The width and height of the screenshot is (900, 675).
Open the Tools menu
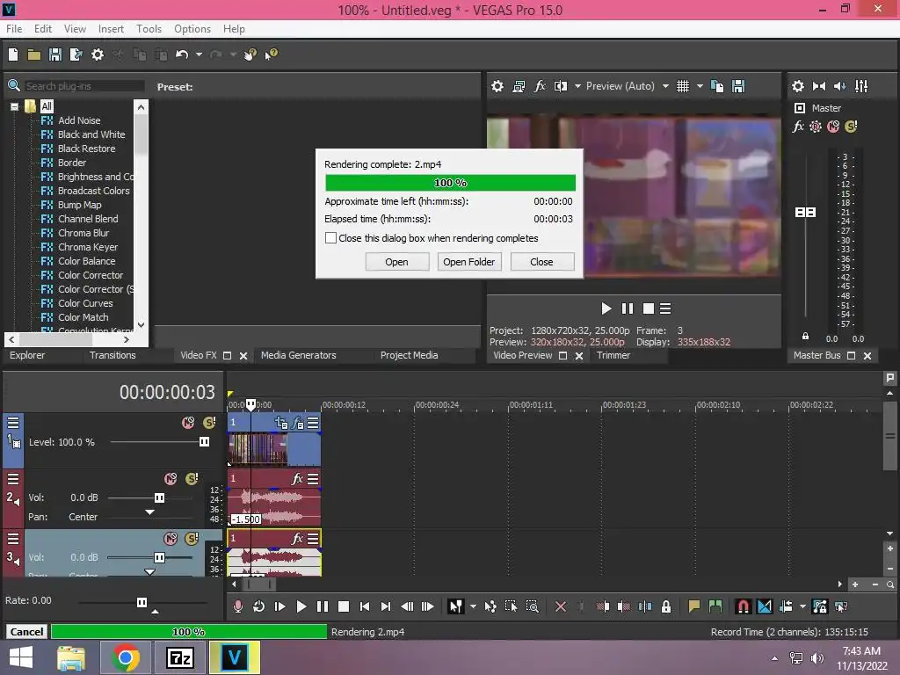click(x=149, y=29)
